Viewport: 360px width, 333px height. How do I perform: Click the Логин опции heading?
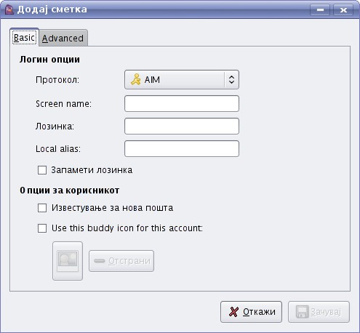pos(49,60)
